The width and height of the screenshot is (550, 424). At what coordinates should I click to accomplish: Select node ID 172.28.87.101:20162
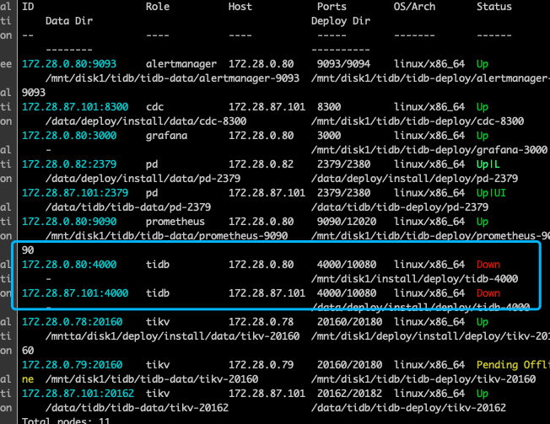point(78,394)
